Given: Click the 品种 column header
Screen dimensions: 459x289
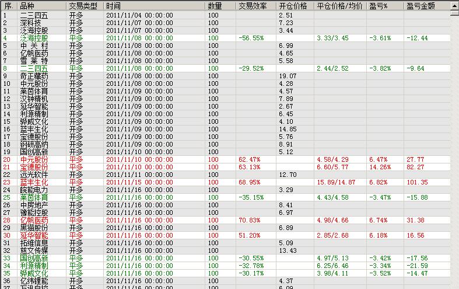Looking at the screenshot, I should pyautogui.click(x=42, y=6).
